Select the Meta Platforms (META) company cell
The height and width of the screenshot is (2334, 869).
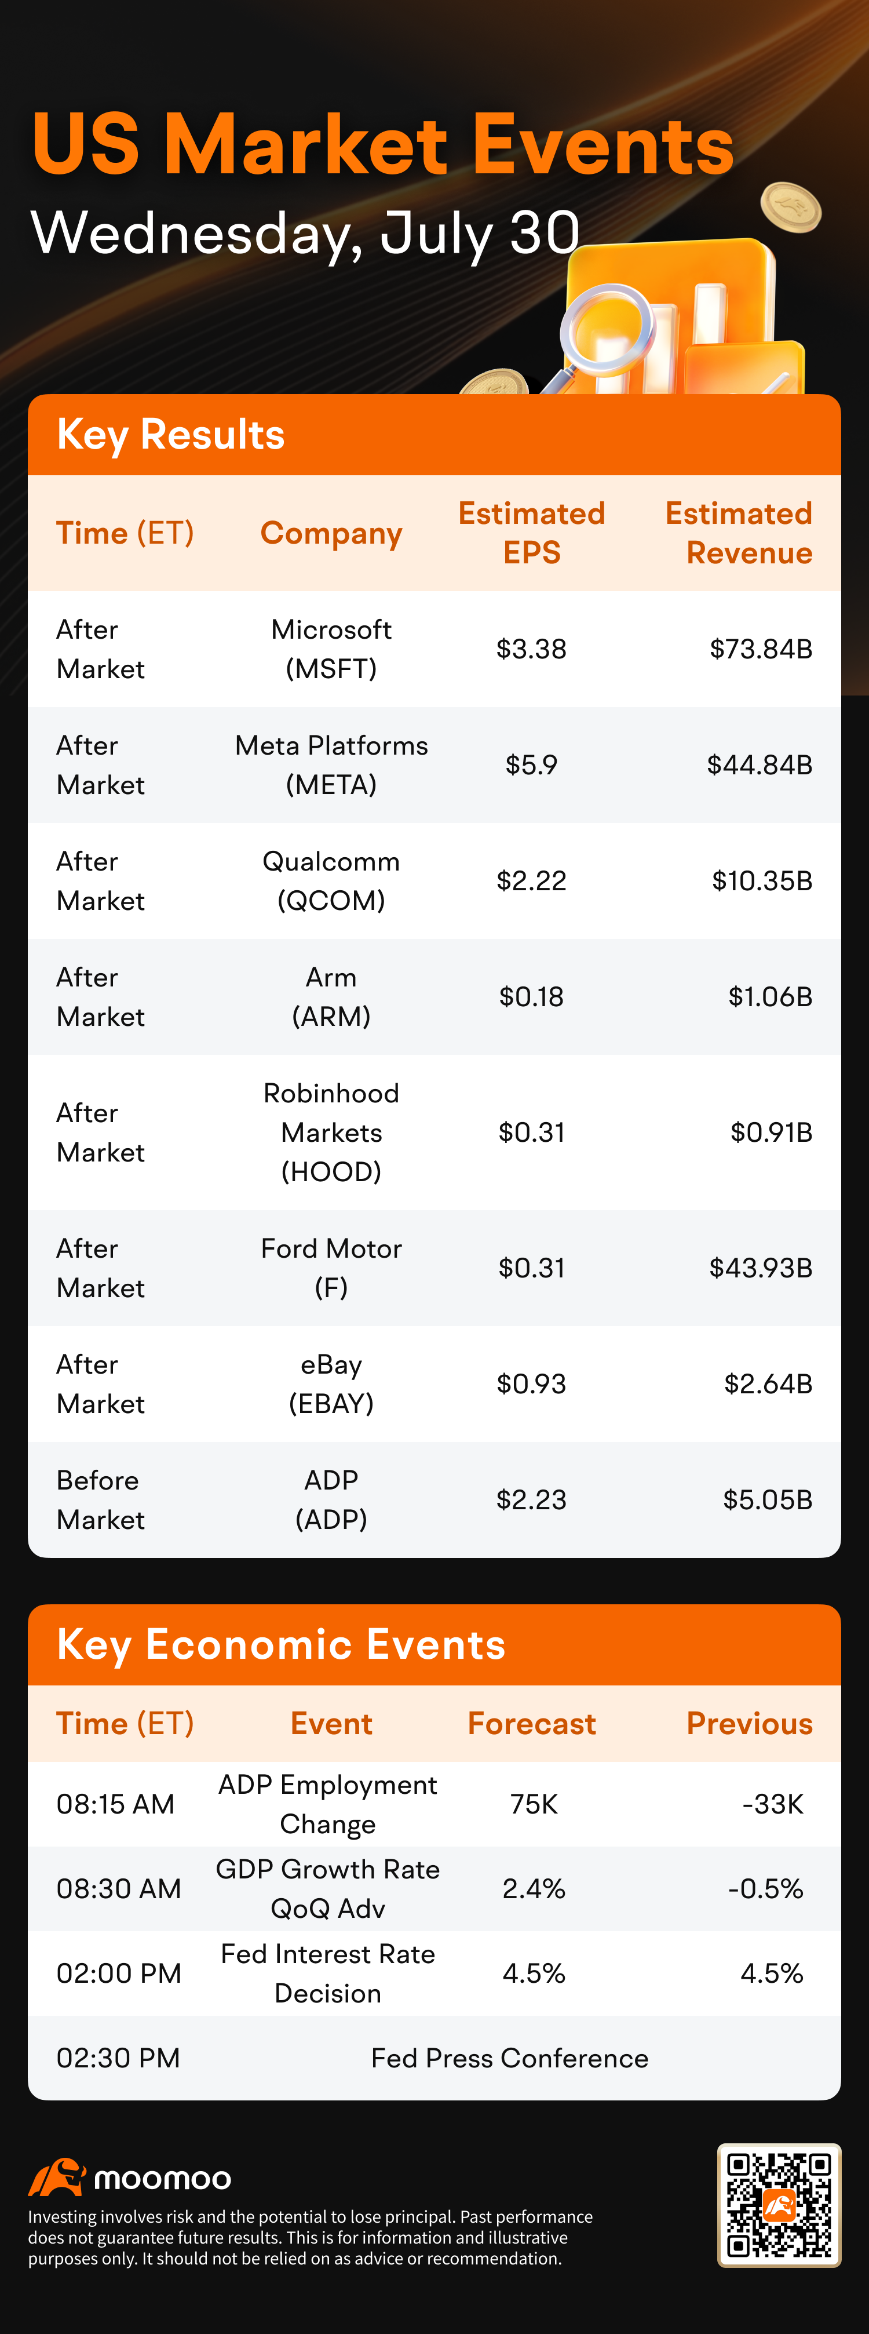(331, 764)
